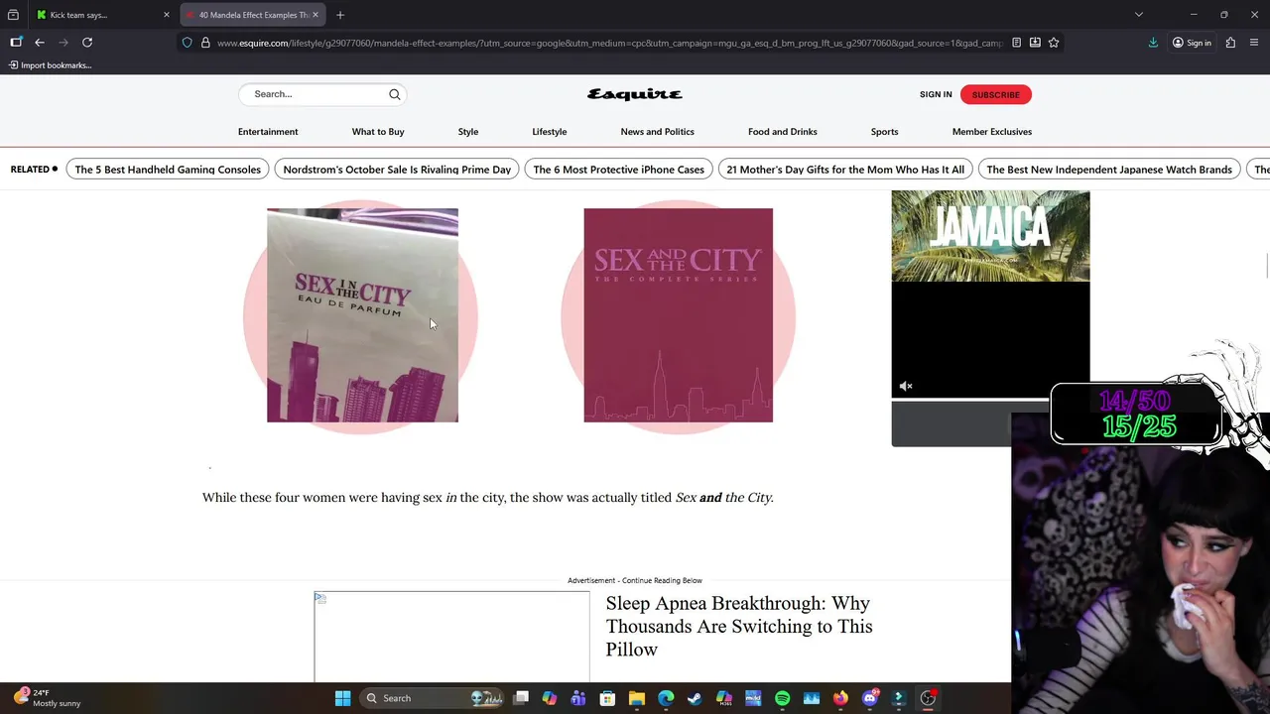Close the 40 Mandela Effect Examples tab
Viewport: 1270px width, 714px height.
coord(316,15)
